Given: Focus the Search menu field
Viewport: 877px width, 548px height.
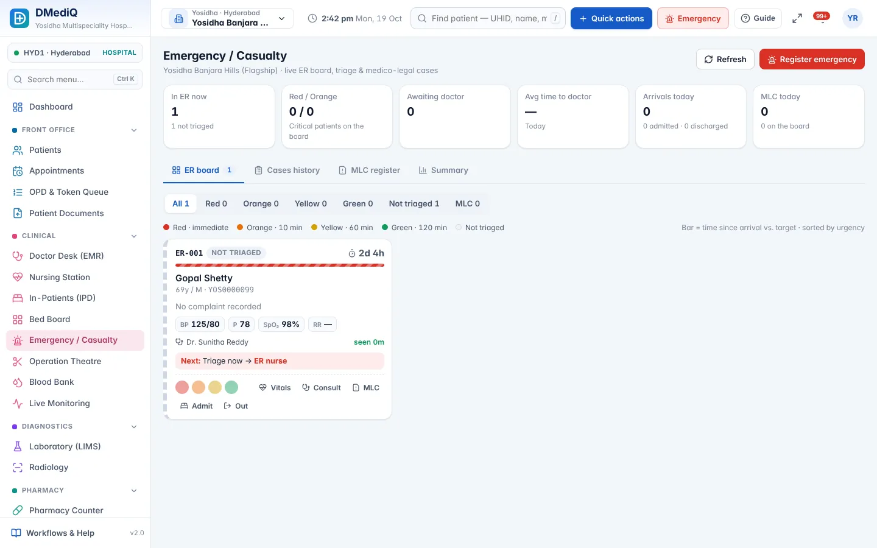Looking at the screenshot, I should pyautogui.click(x=75, y=79).
